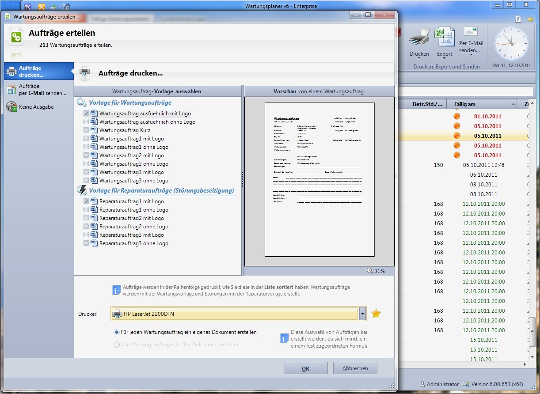Click the orange tools icon in the title bar
This screenshot has height=394, width=540.
[41, 7]
